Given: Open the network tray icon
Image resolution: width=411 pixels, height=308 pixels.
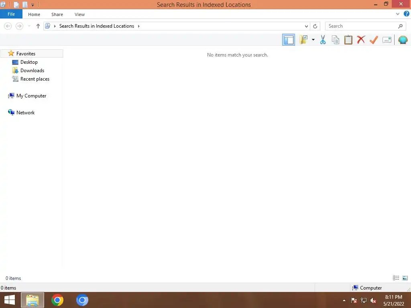Looking at the screenshot, I should [x=364, y=300].
